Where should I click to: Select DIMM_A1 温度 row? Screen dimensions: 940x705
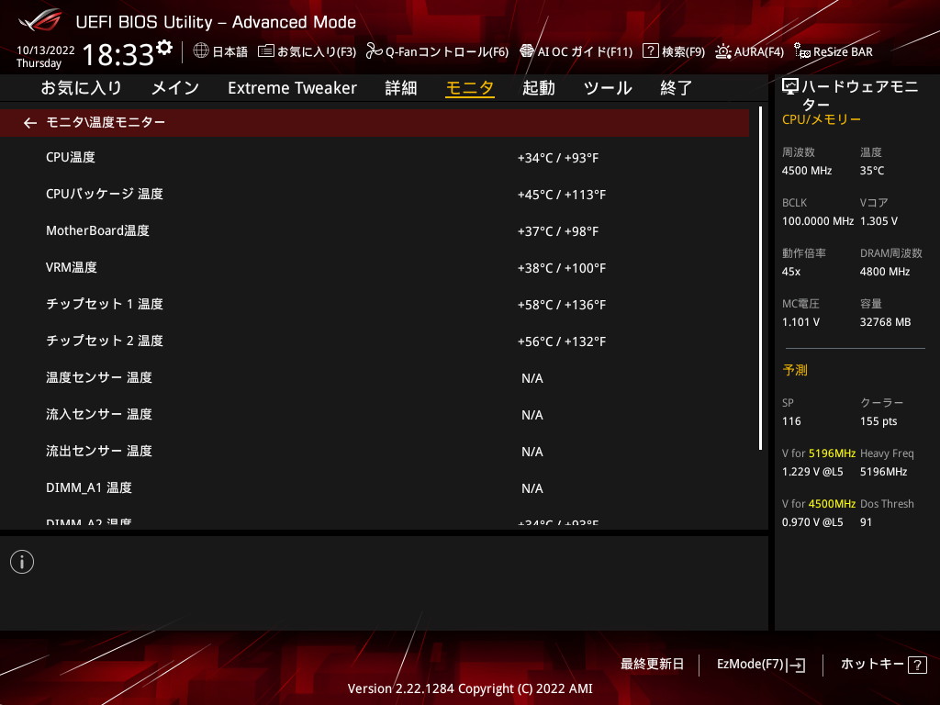pyautogui.click(x=375, y=488)
